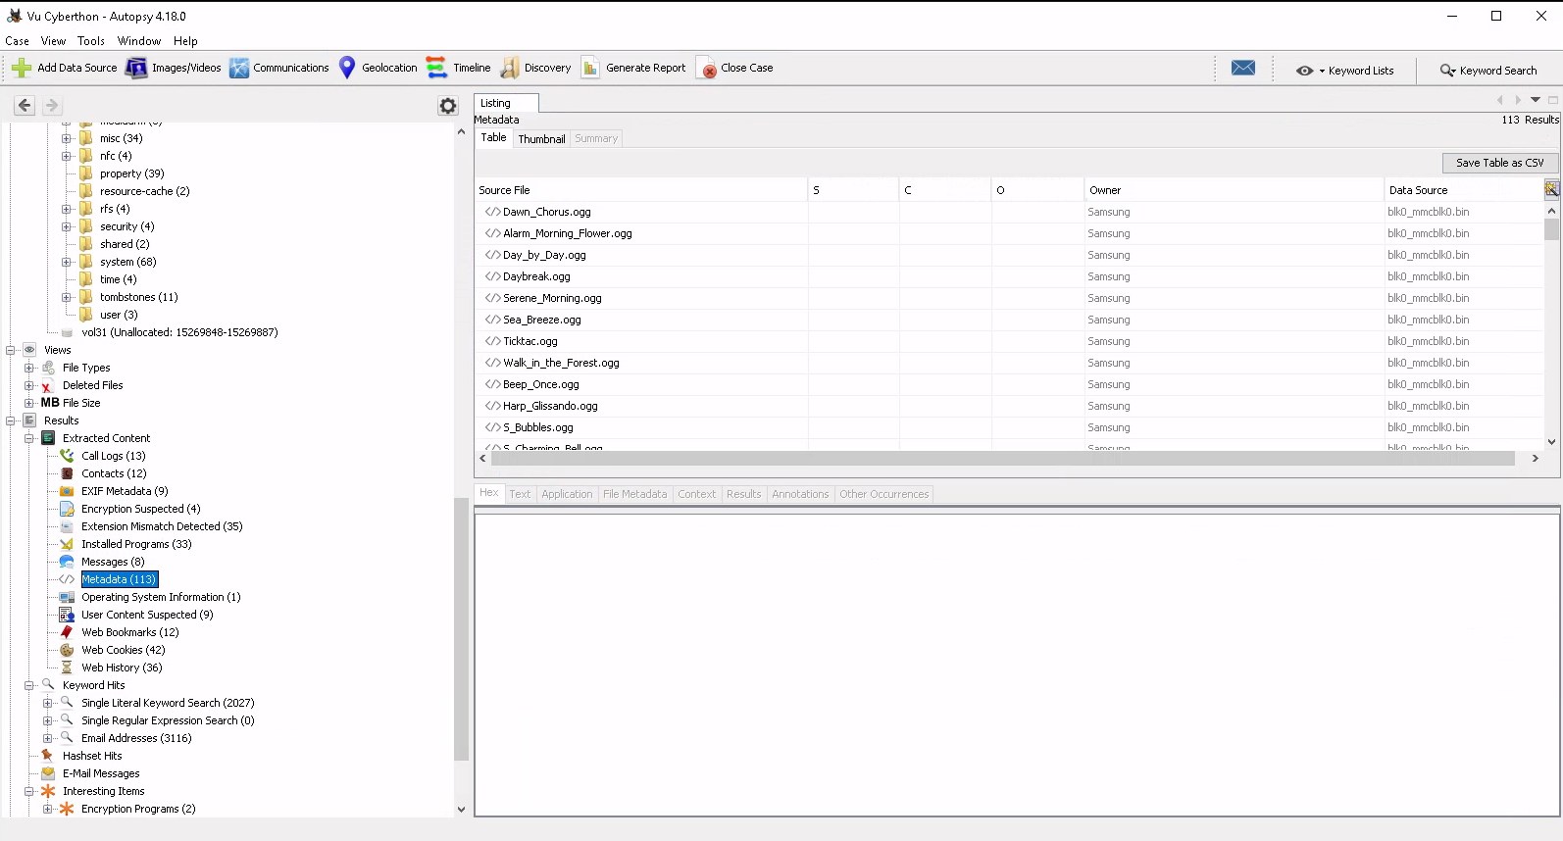Switch to the File Metadata tab

(634, 494)
